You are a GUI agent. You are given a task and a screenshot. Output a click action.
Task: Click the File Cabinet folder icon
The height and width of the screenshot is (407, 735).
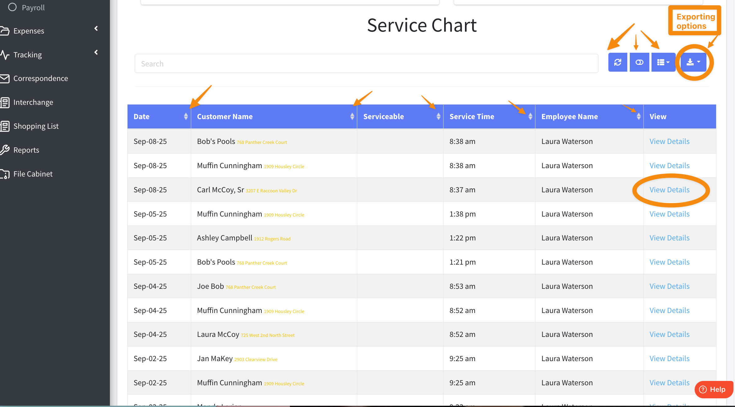5,174
